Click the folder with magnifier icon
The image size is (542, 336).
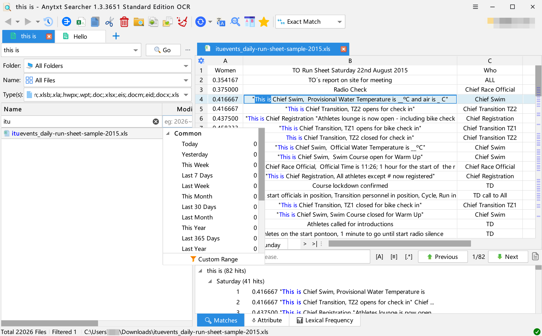point(139,22)
